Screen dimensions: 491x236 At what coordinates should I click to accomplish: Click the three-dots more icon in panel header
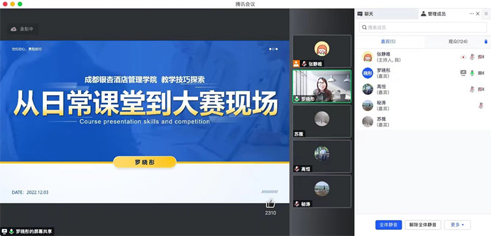(x=471, y=13)
